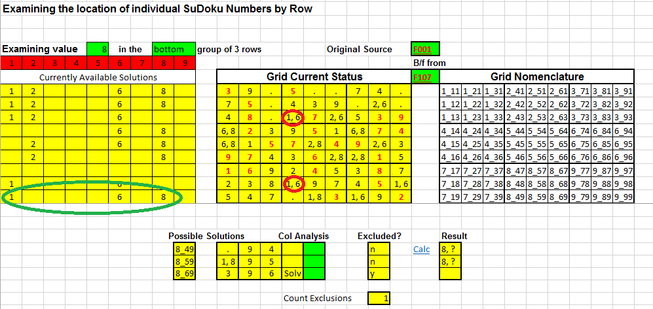Screen dimensions: 653x309
Task: Select nomenclature cell 2_43
Action: click(515, 118)
